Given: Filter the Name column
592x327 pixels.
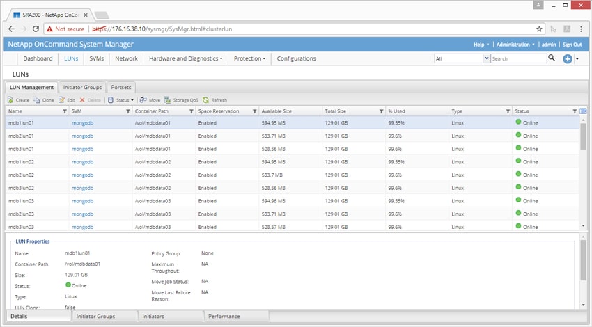Looking at the screenshot, I should (x=65, y=111).
